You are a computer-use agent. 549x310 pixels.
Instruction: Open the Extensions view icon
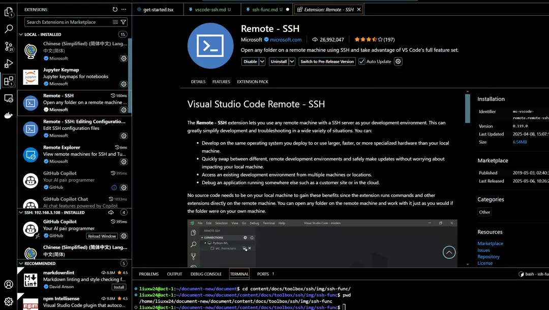[9, 81]
